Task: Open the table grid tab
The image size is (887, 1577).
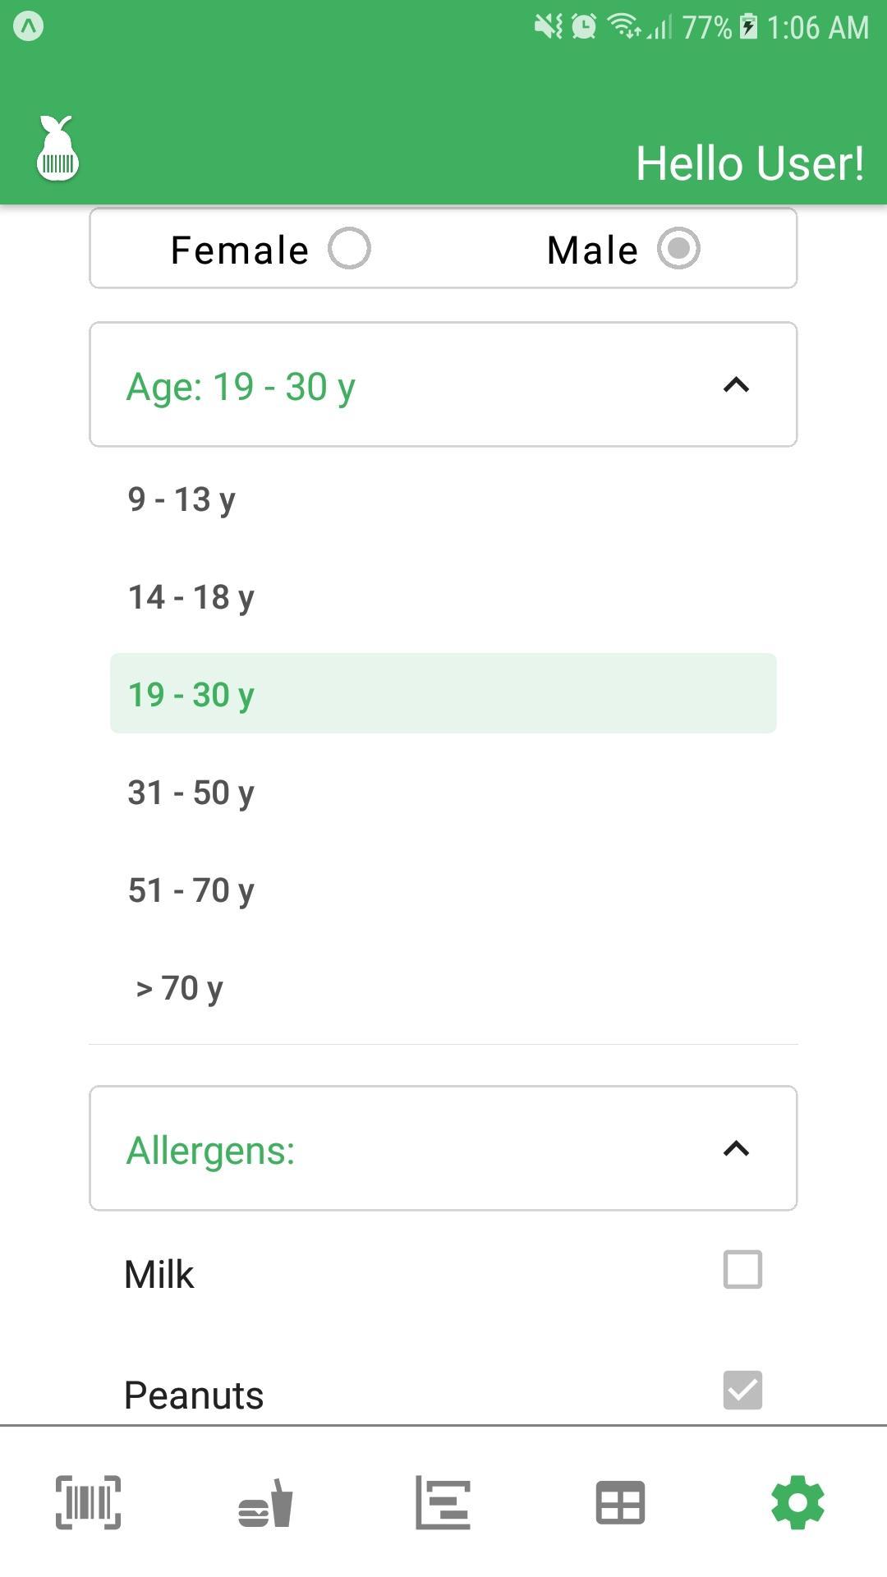Action: coord(620,1503)
